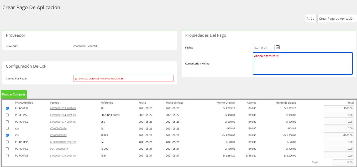
Task: Click the Atrás button
Action: tap(310, 19)
